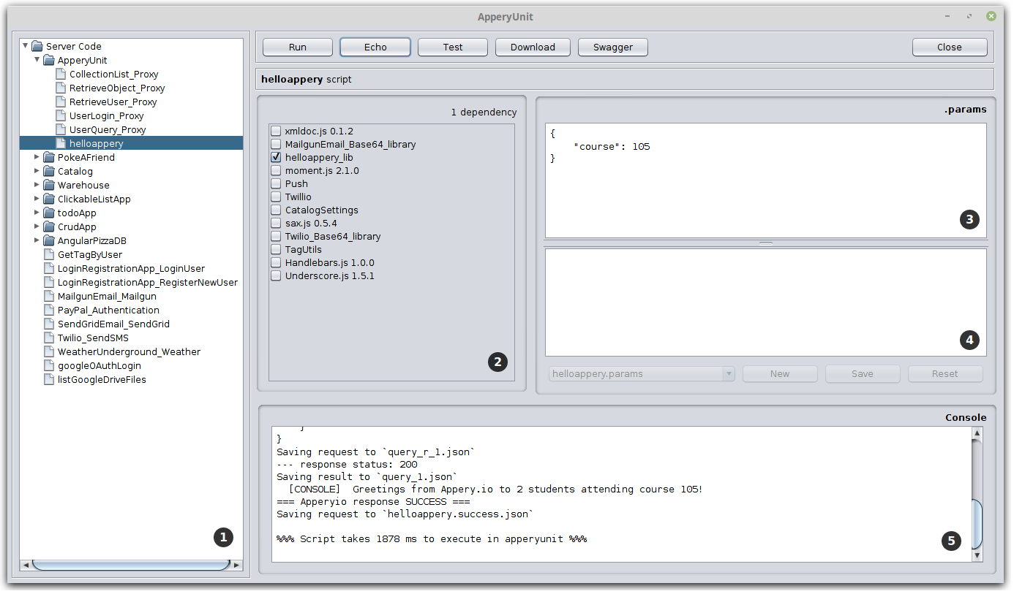Click the LoginRegistrationApp_LoginUser file icon

coord(50,268)
